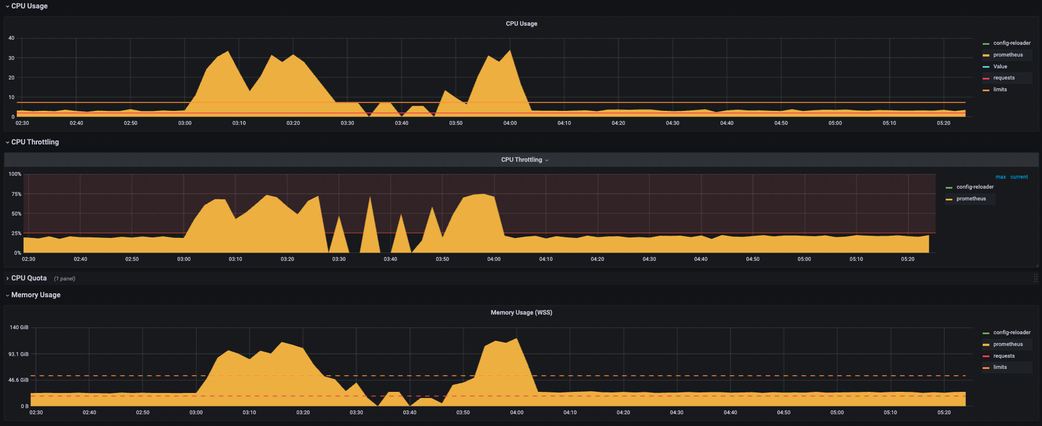Toggle prometheus series label in Memory Usage legend
This screenshot has width=1042, height=426.
tap(1008, 344)
